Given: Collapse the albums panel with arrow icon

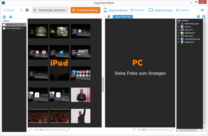Looking at the screenshot, I should coord(4,17).
